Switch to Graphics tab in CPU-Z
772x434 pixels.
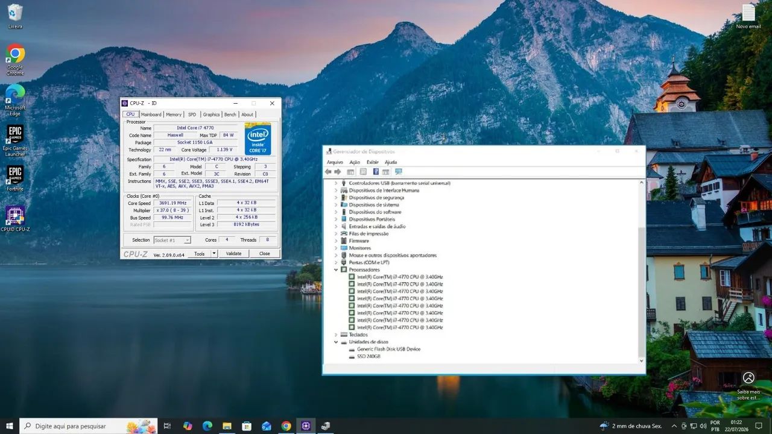click(211, 115)
